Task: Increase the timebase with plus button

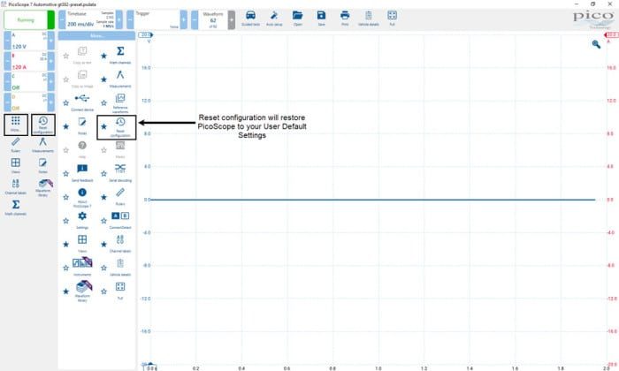Action: pyautogui.click(x=118, y=19)
